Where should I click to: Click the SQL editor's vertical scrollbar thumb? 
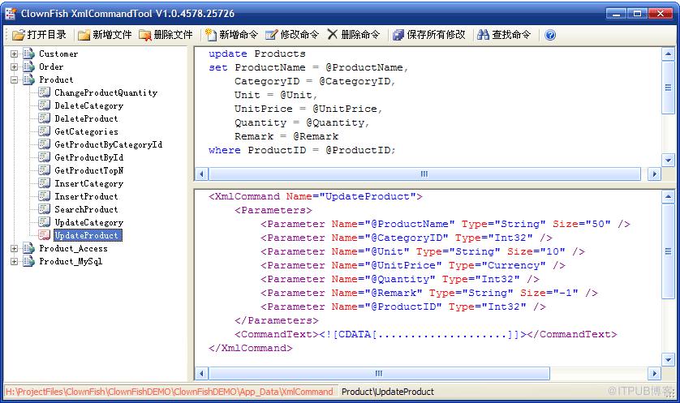668,88
